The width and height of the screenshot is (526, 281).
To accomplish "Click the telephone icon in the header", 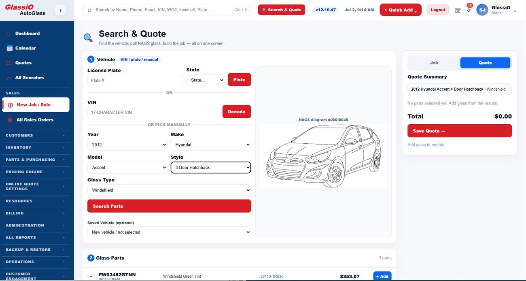I will [x=458, y=10].
